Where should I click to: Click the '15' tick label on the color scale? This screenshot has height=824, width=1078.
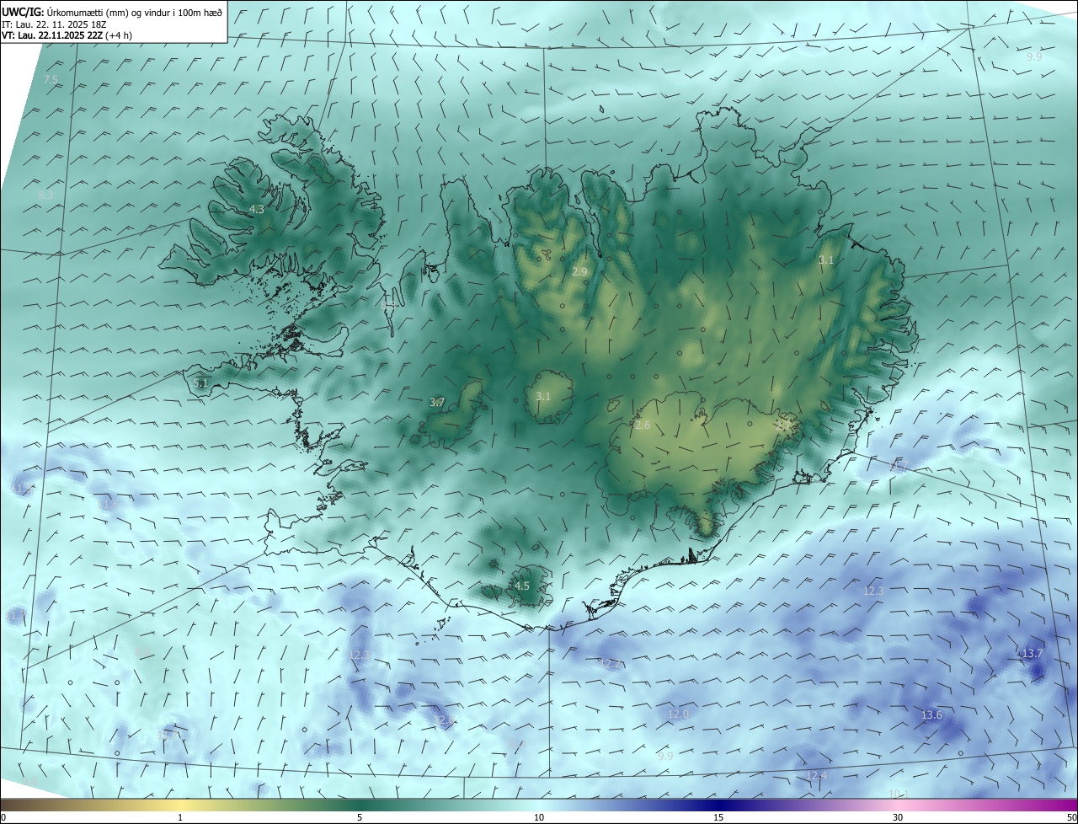pos(718,817)
